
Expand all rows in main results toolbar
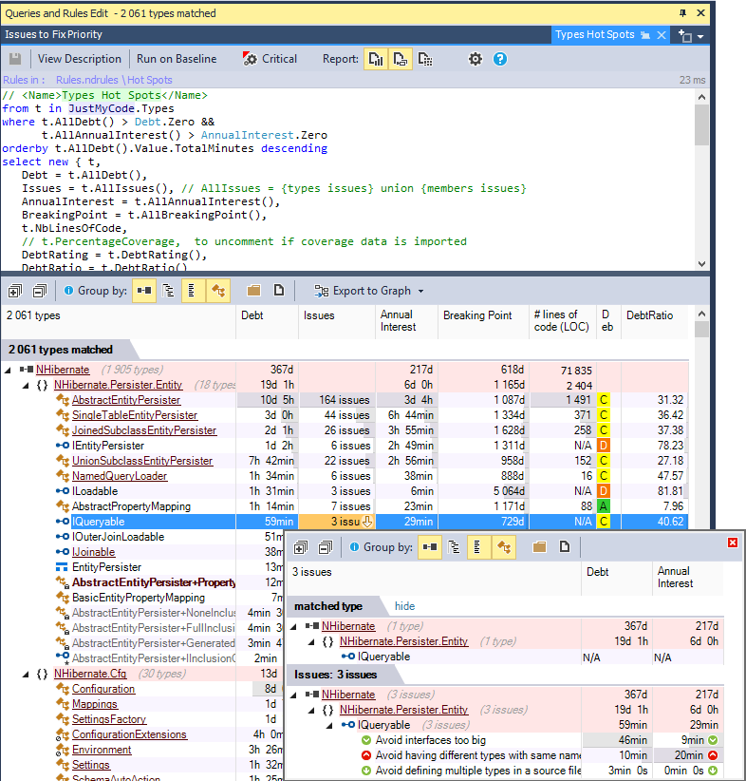(x=13, y=291)
